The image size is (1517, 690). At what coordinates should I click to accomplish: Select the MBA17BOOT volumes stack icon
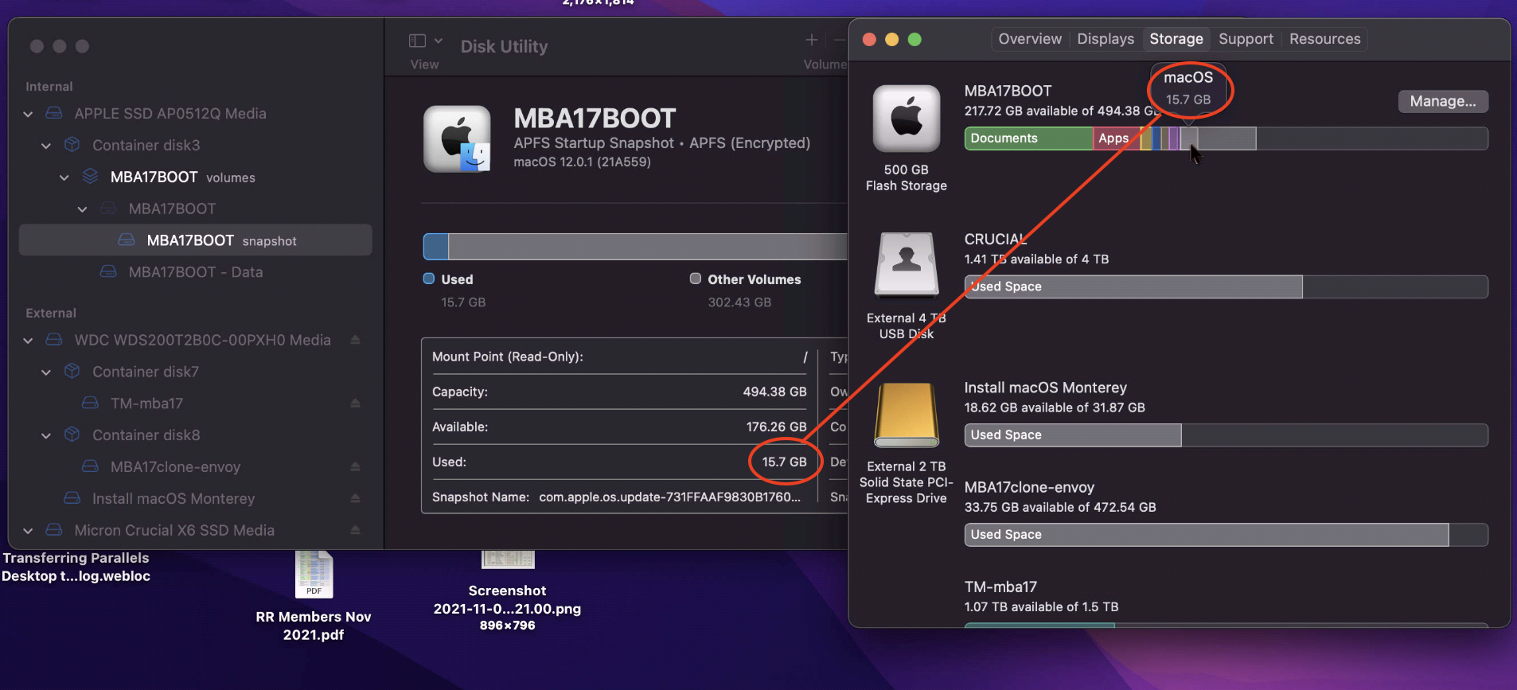(x=91, y=176)
